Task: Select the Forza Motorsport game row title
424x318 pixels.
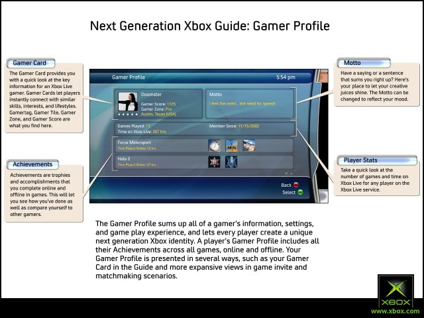Action: click(134, 142)
